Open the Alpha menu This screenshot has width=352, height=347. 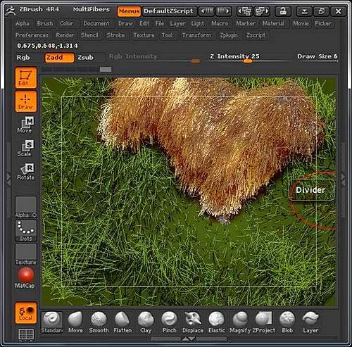click(x=23, y=23)
